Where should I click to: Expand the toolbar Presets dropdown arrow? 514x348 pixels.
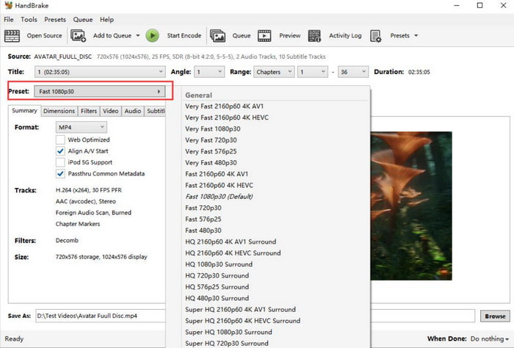click(416, 35)
